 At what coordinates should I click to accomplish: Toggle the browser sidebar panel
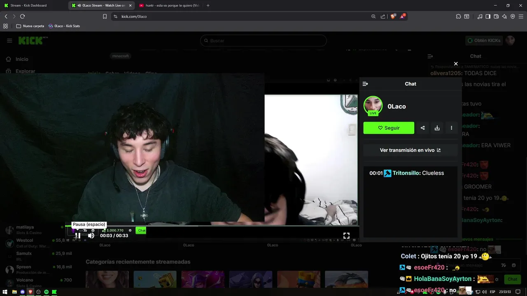pyautogui.click(x=488, y=16)
